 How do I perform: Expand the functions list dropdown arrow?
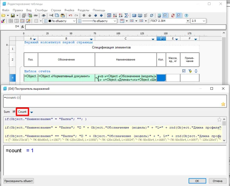pos(32,112)
